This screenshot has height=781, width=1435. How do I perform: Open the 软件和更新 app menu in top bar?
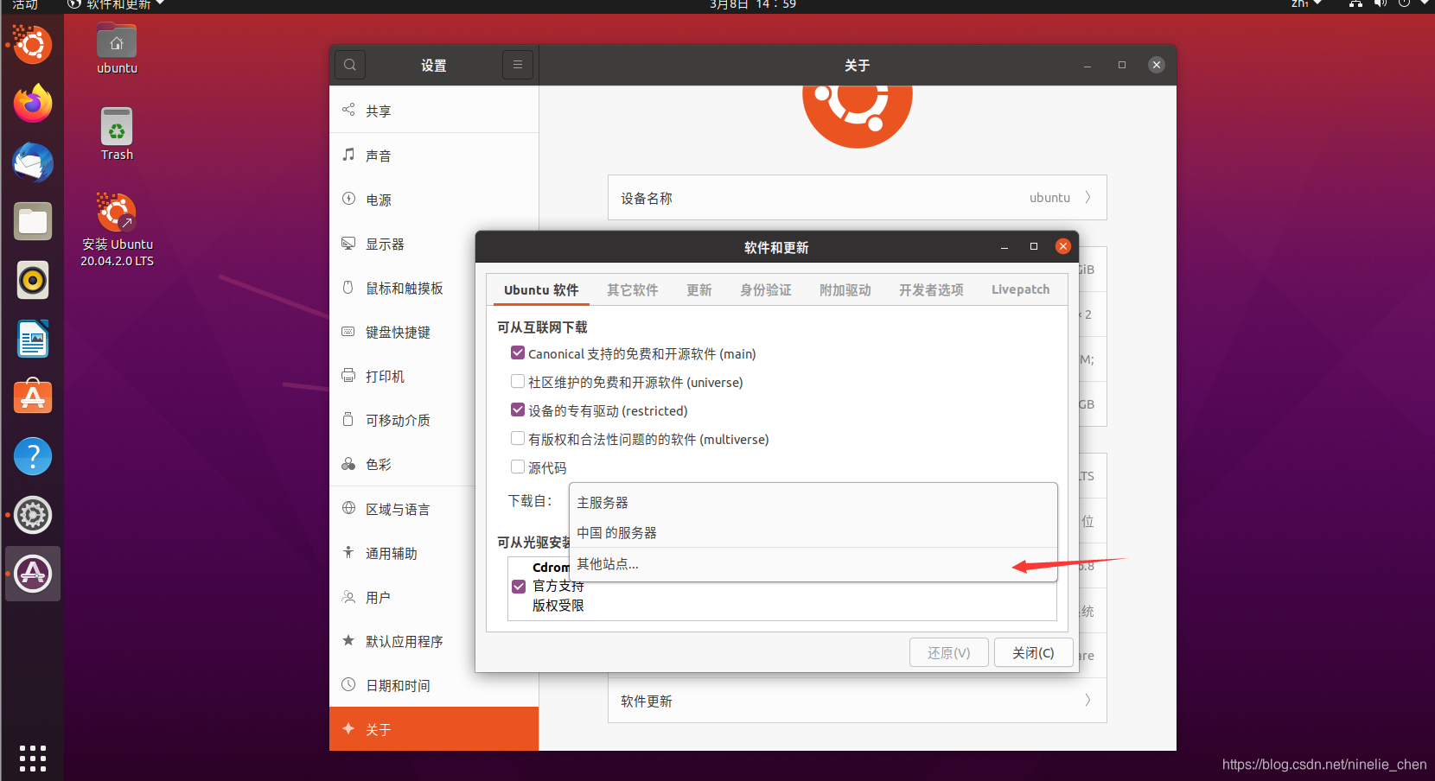coord(116,5)
